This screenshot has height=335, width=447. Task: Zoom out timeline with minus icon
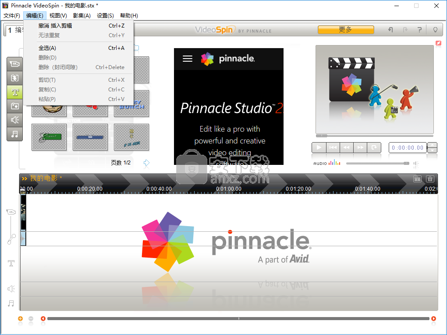coord(31,318)
